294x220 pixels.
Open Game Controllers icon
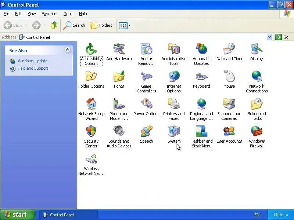(146, 76)
